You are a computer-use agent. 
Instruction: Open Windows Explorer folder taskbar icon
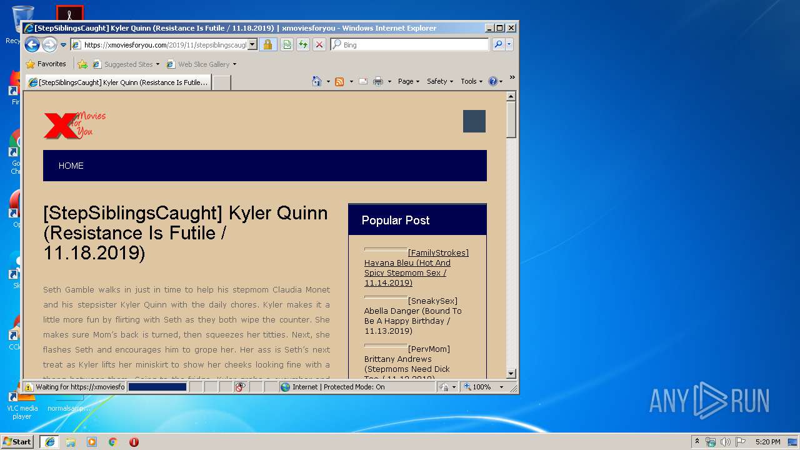pyautogui.click(x=71, y=442)
